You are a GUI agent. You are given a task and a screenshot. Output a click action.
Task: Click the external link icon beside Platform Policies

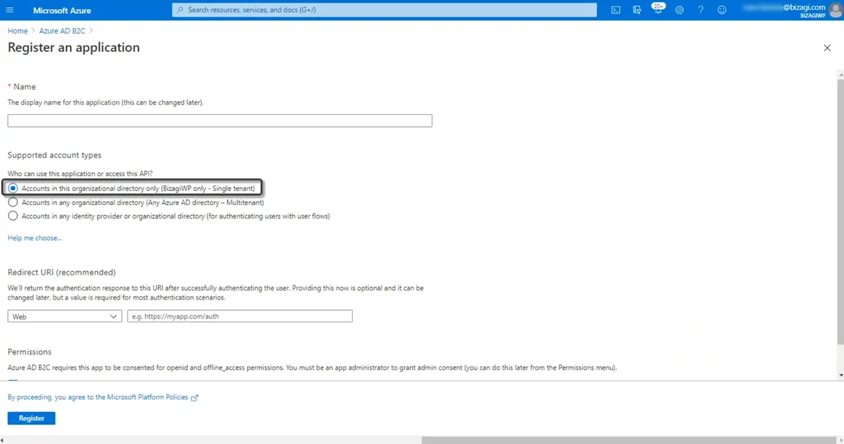coord(195,398)
